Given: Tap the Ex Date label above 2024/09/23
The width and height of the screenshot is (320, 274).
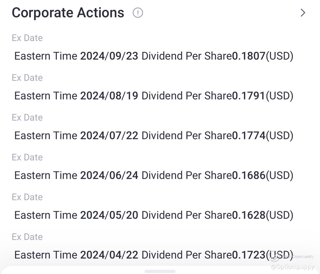Looking at the screenshot, I should pos(27,38).
